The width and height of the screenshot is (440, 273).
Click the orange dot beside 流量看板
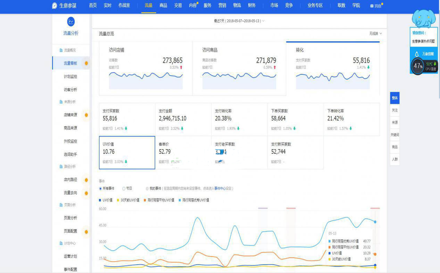(86, 63)
